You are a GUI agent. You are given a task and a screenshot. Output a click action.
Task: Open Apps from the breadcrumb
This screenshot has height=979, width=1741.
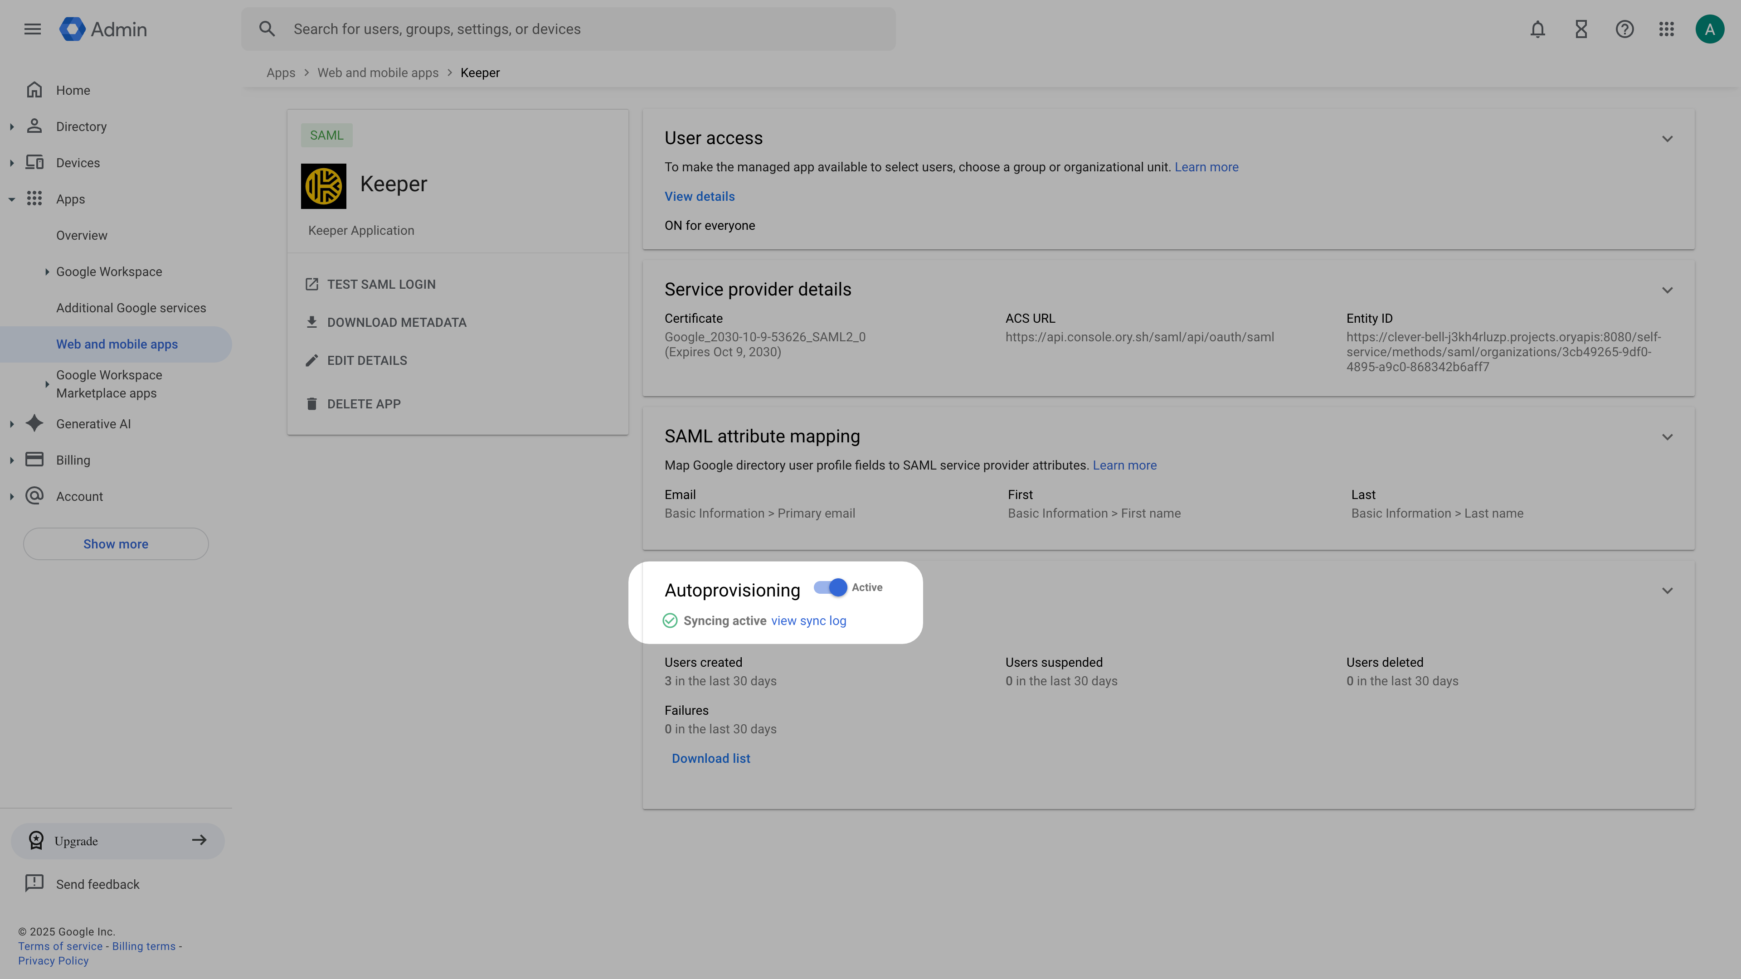click(x=281, y=73)
